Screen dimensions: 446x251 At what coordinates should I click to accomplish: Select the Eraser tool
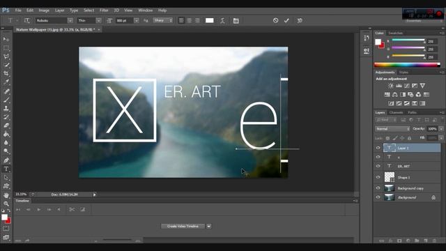[6, 125]
